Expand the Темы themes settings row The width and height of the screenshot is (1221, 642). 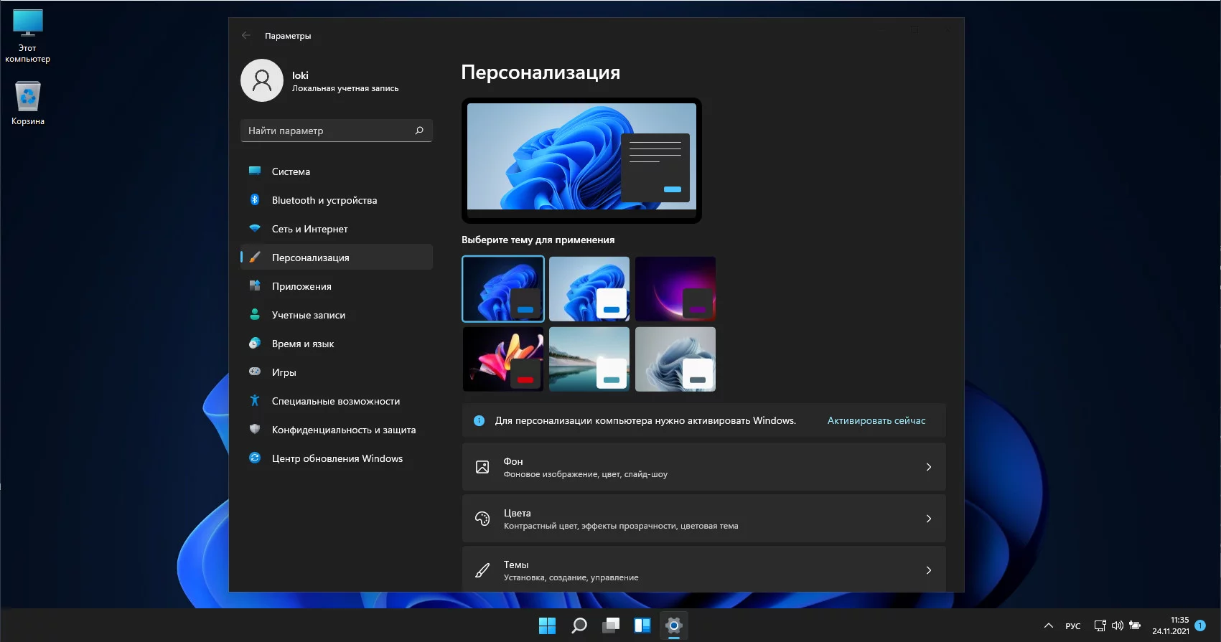coord(703,570)
